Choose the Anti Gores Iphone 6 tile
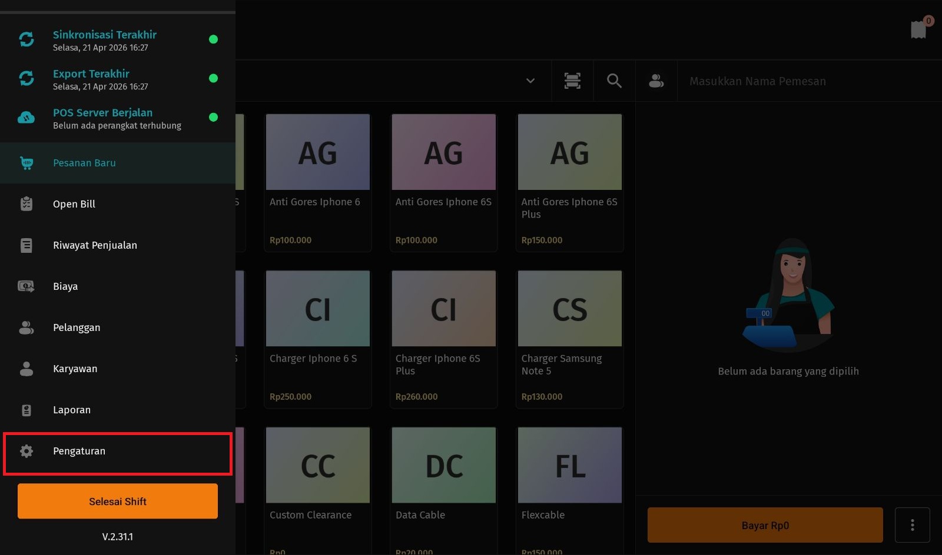The width and height of the screenshot is (942, 555). pyautogui.click(x=318, y=182)
